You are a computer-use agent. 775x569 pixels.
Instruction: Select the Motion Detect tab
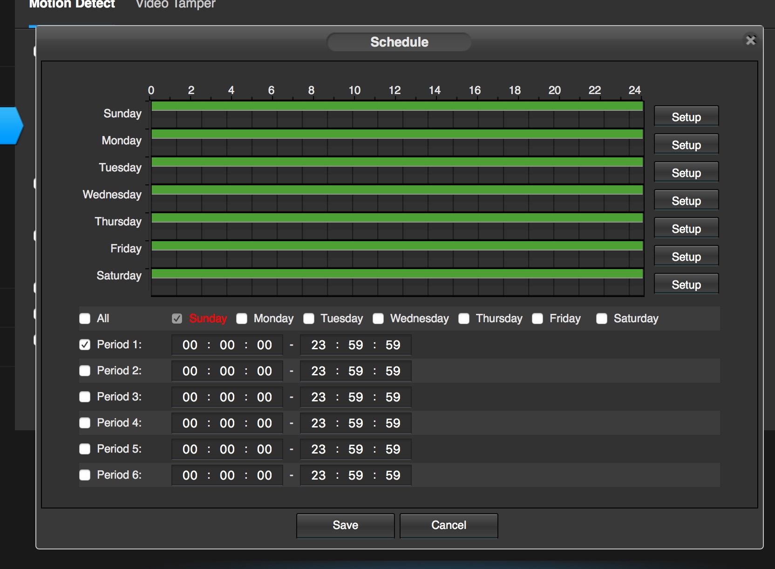click(x=72, y=4)
